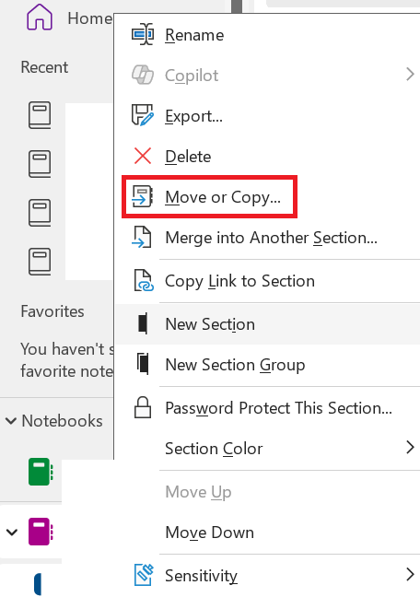Click the New Section Group icon
Image resolution: width=420 pixels, height=597 pixels.
click(x=143, y=364)
